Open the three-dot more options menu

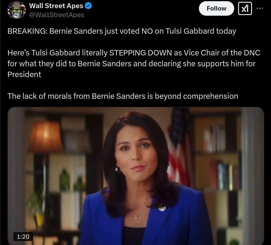coord(260,8)
